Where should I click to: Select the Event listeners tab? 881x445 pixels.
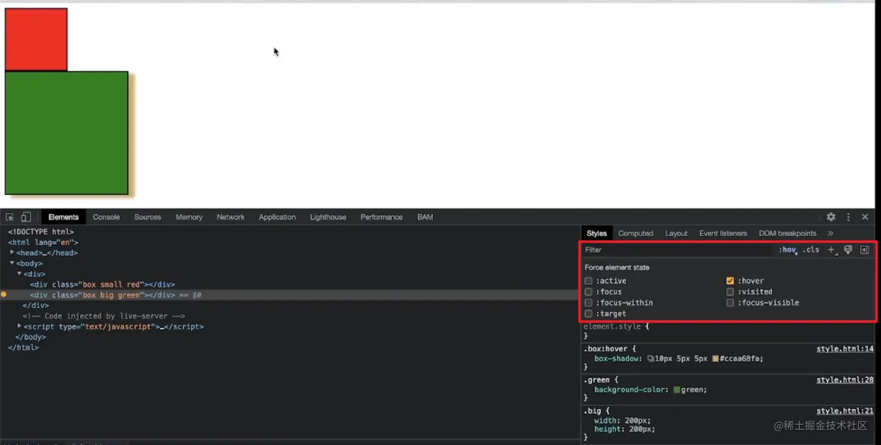(x=723, y=233)
